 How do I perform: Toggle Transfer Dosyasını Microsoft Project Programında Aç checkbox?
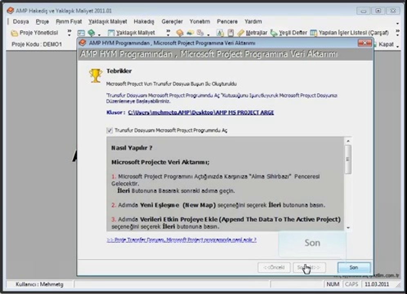[110, 130]
